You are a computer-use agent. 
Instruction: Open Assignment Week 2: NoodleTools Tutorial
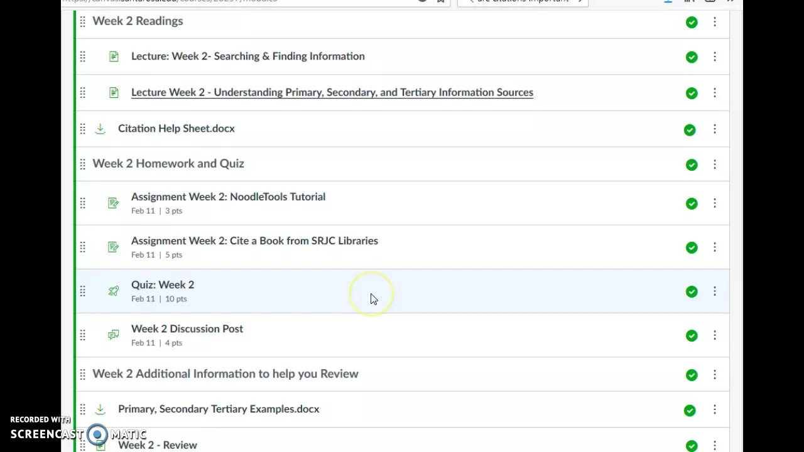pyautogui.click(x=228, y=196)
